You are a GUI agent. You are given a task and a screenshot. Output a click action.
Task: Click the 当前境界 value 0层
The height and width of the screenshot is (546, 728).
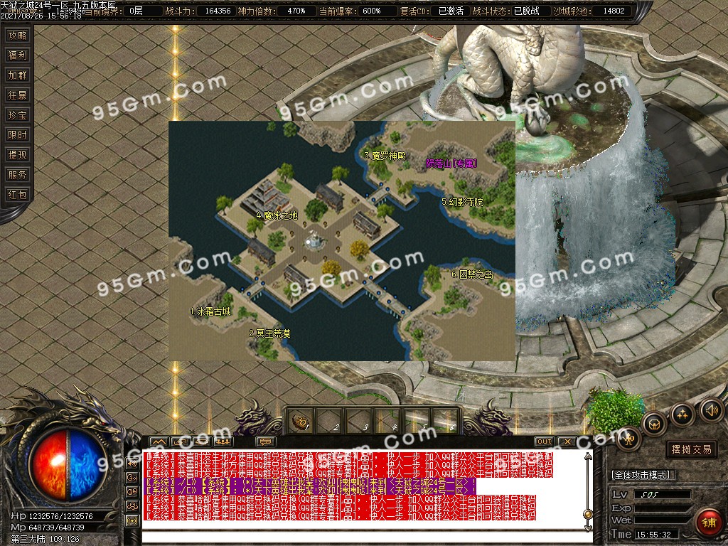coord(136,11)
